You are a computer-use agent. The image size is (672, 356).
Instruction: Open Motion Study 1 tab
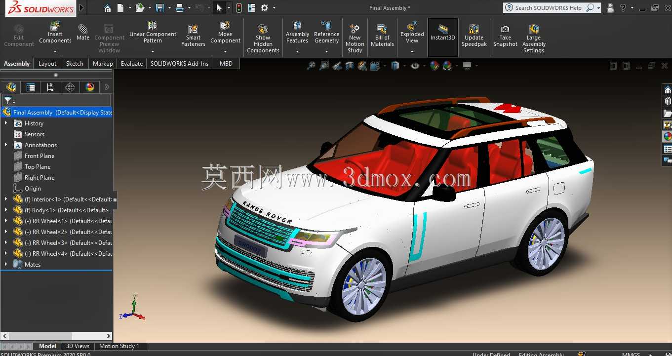tap(119, 346)
